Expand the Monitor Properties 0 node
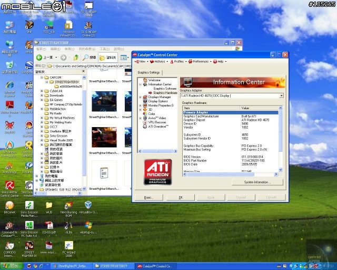This screenshot has width=337, height=270. point(141,105)
